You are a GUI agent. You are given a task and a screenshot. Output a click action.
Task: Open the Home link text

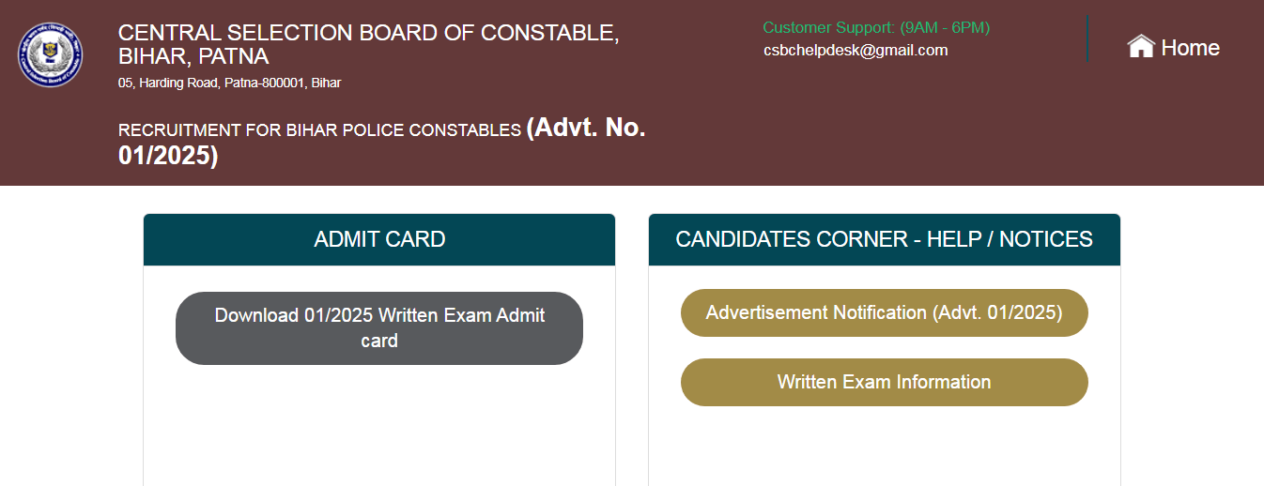pyautogui.click(x=1190, y=48)
